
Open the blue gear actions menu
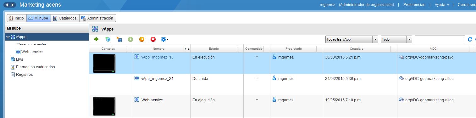point(165,39)
